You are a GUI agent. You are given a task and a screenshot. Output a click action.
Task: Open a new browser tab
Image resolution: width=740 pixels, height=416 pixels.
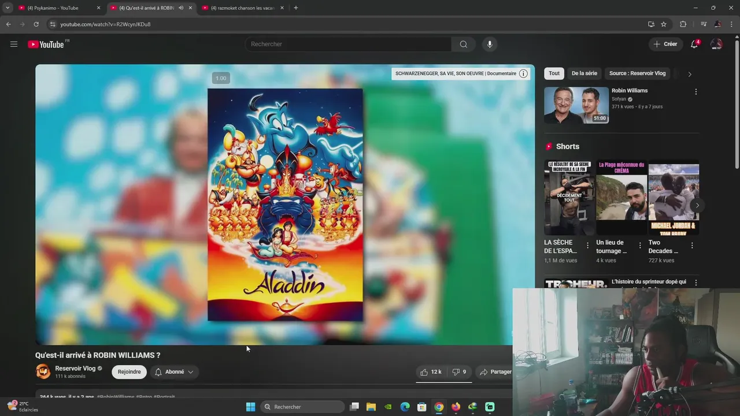click(x=296, y=8)
